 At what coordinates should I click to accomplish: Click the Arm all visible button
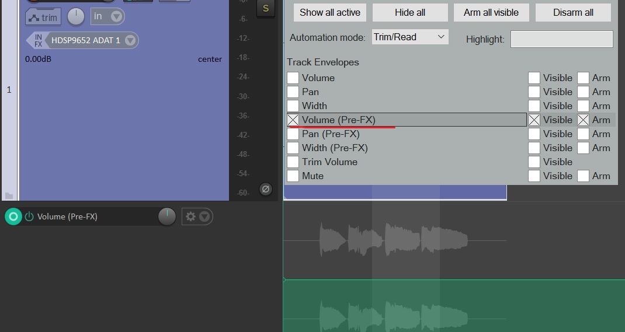point(491,13)
